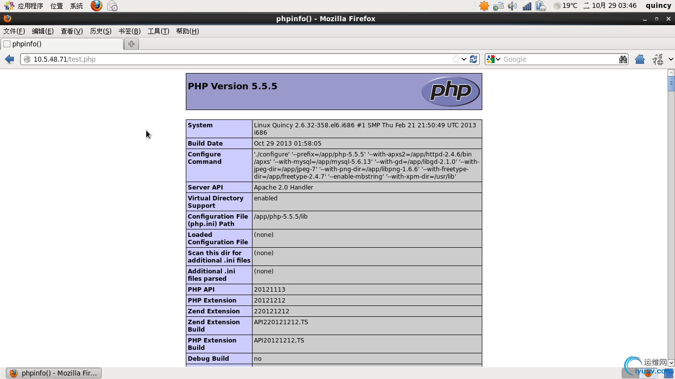Click the value 'Oct 29 2013 01:58:05'

(x=288, y=144)
